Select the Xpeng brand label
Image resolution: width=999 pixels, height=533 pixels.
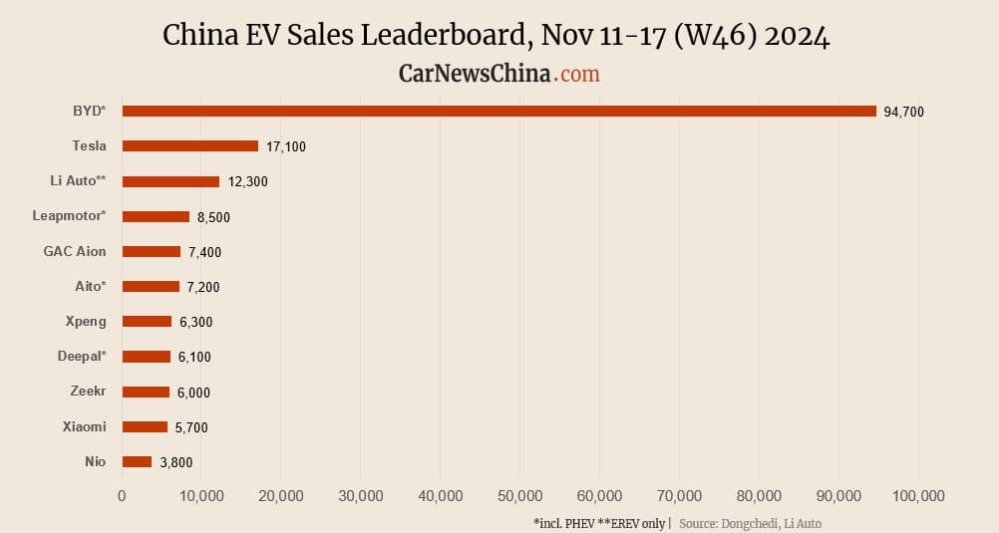[x=86, y=321]
